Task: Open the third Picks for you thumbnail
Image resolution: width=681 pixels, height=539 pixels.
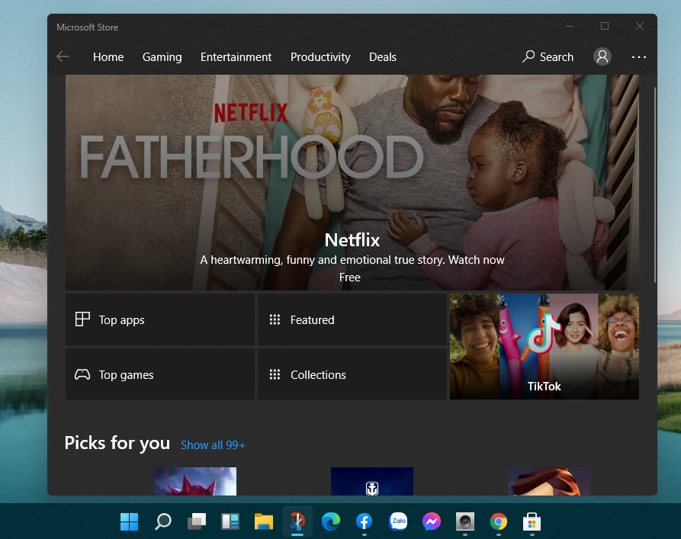Action: [548, 481]
